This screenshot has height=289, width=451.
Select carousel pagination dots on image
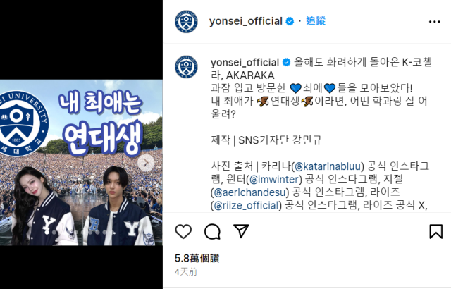[x=81, y=232]
